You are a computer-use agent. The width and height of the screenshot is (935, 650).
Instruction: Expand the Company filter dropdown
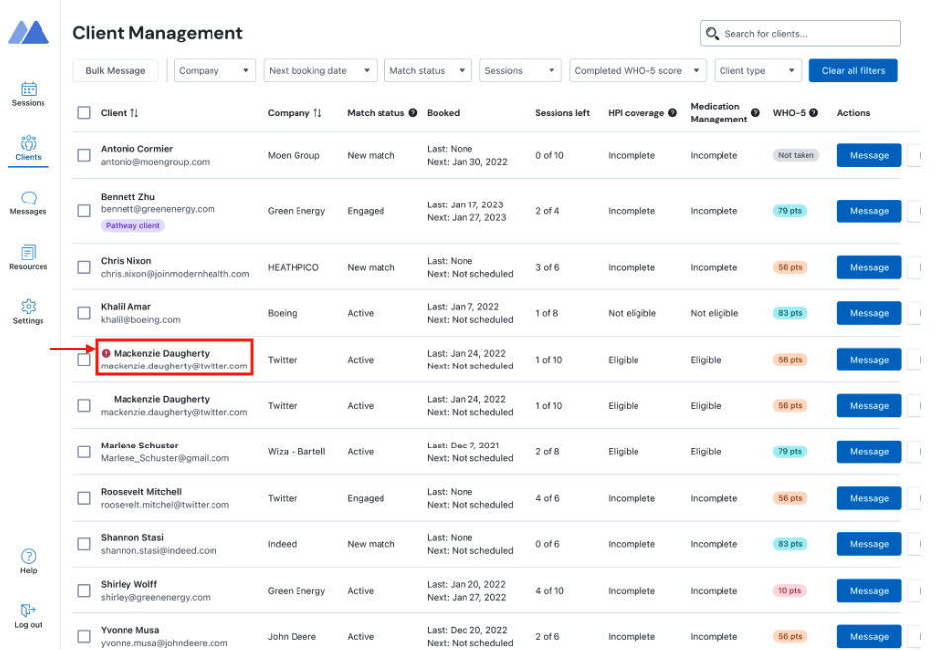[214, 71]
